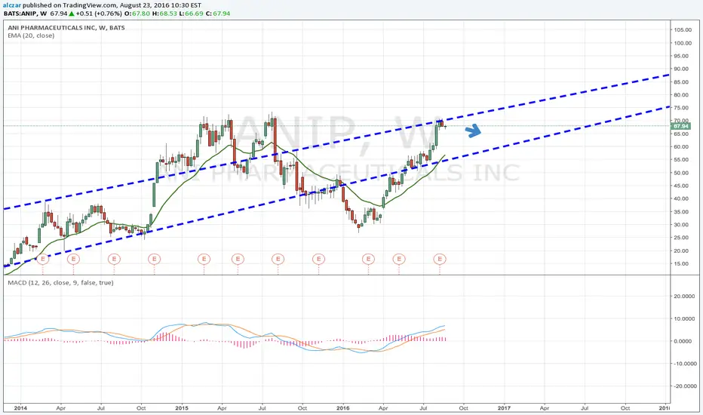
Task: Select the ANI PHARMACEUTICALS INC, W, BATS legend
Action: click(66, 27)
